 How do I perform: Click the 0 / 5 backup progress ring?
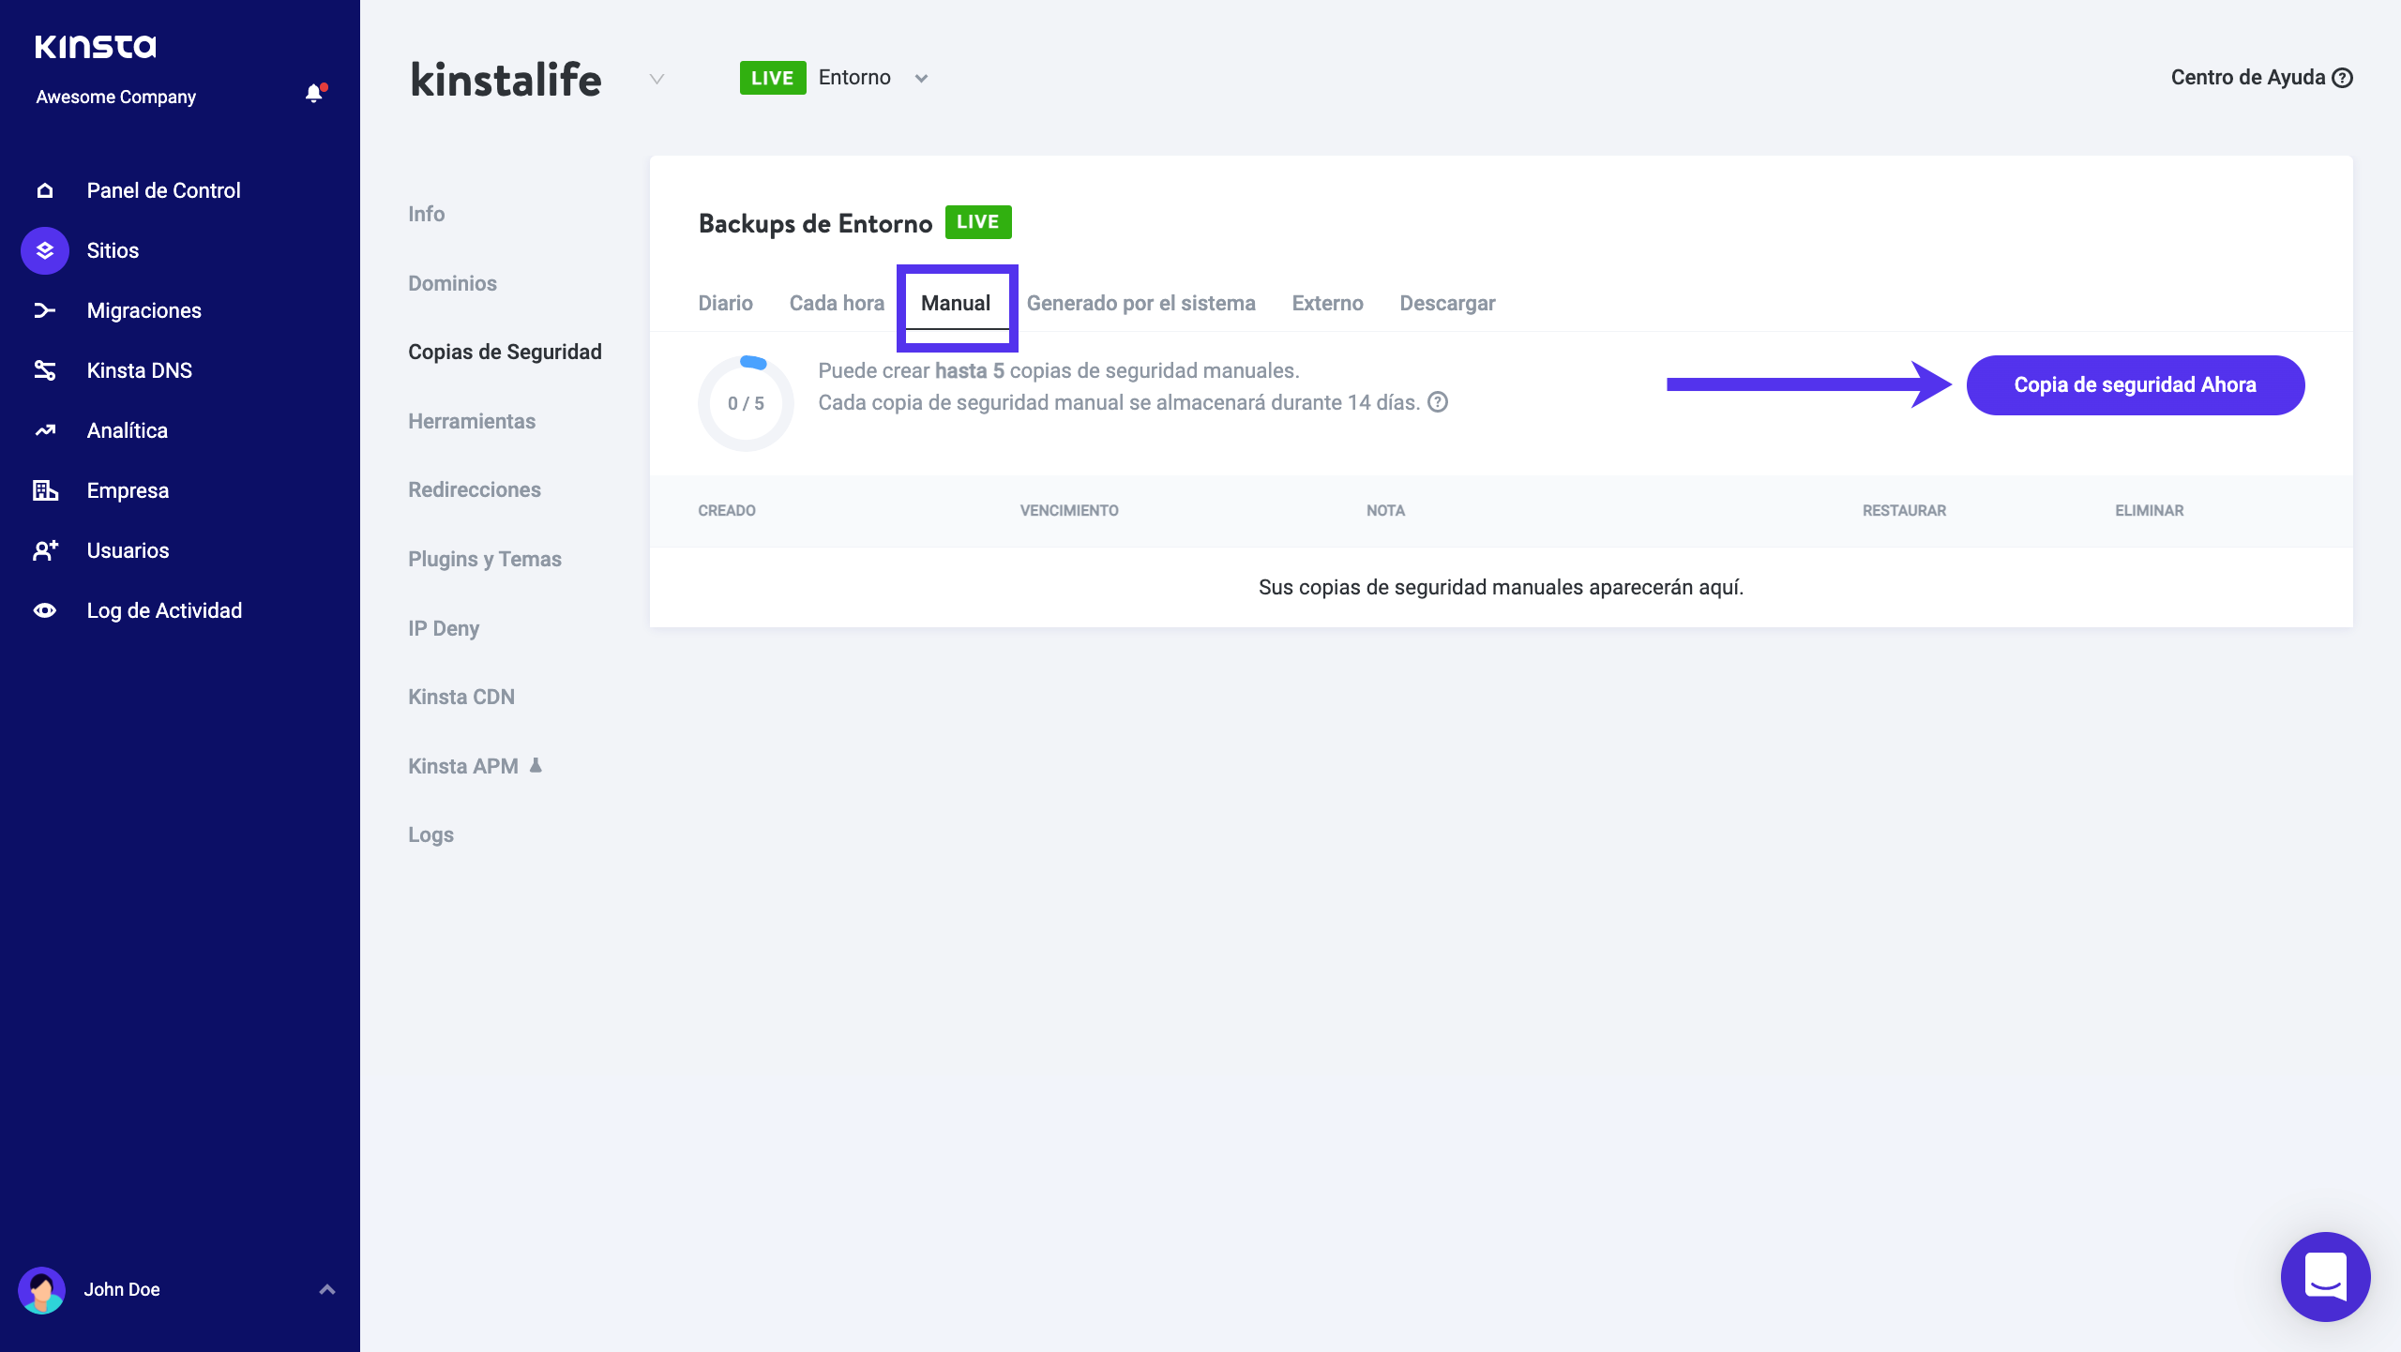746,404
